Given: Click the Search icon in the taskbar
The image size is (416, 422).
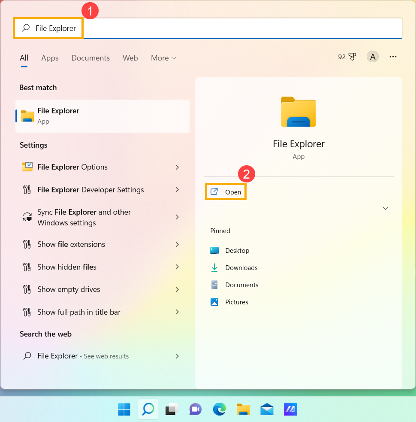Looking at the screenshot, I should (x=148, y=410).
